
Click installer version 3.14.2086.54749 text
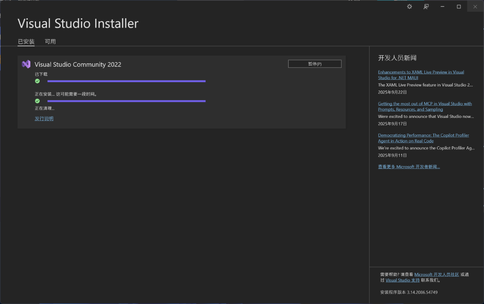409,292
